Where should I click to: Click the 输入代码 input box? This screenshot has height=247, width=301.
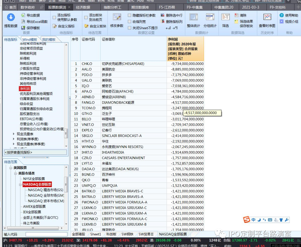coord(47,234)
